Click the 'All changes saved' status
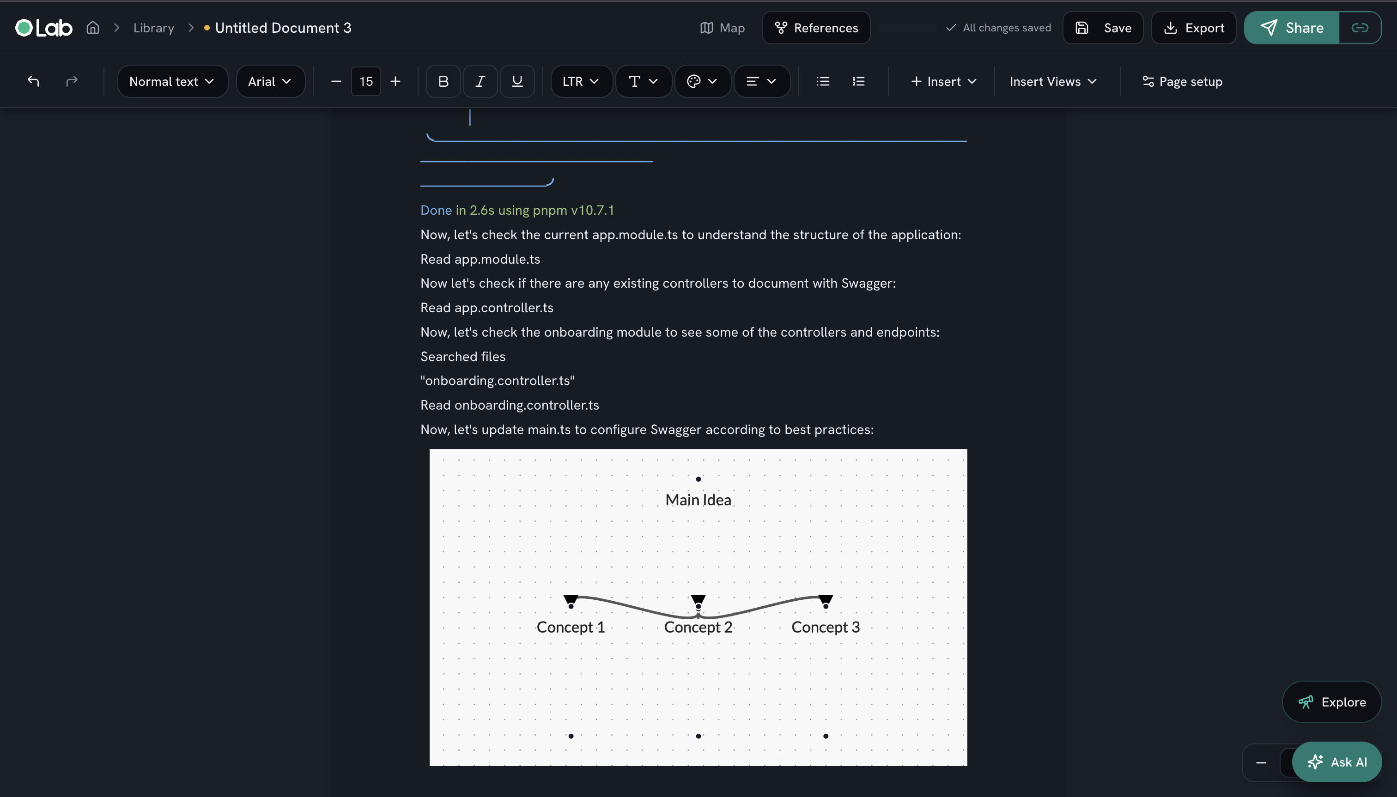 [x=999, y=28]
